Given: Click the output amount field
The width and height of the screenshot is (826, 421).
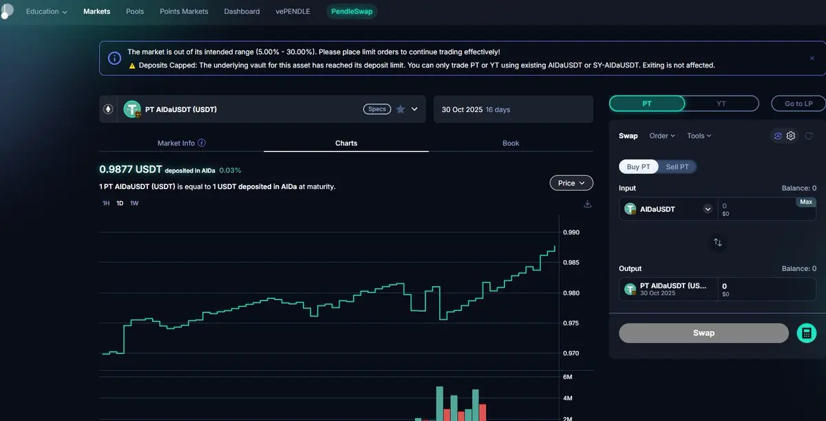Looking at the screenshot, I should point(767,289).
